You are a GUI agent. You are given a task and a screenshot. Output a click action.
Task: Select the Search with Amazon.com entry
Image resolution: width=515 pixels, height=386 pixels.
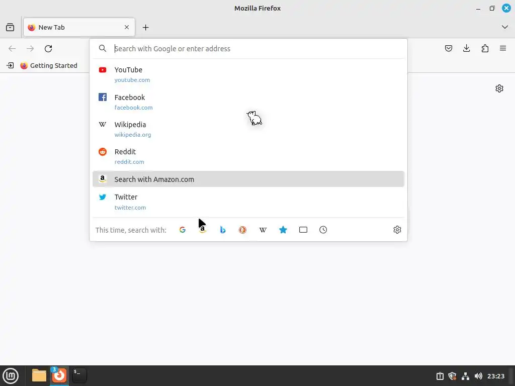pyautogui.click(x=248, y=179)
